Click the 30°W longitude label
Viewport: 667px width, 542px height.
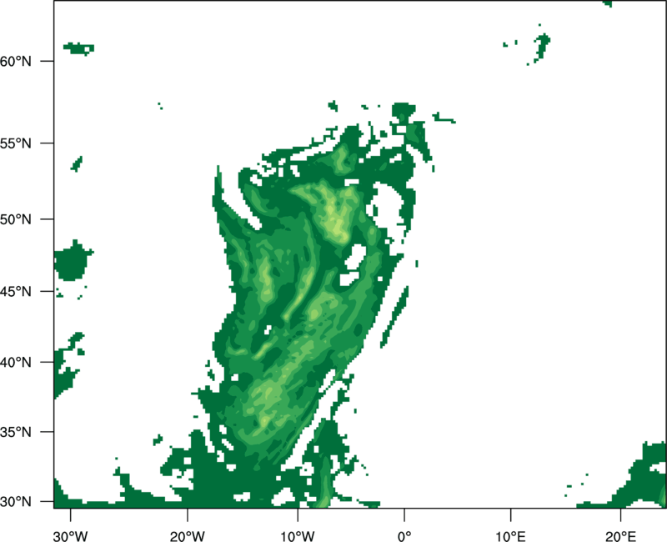pyautogui.click(x=71, y=536)
